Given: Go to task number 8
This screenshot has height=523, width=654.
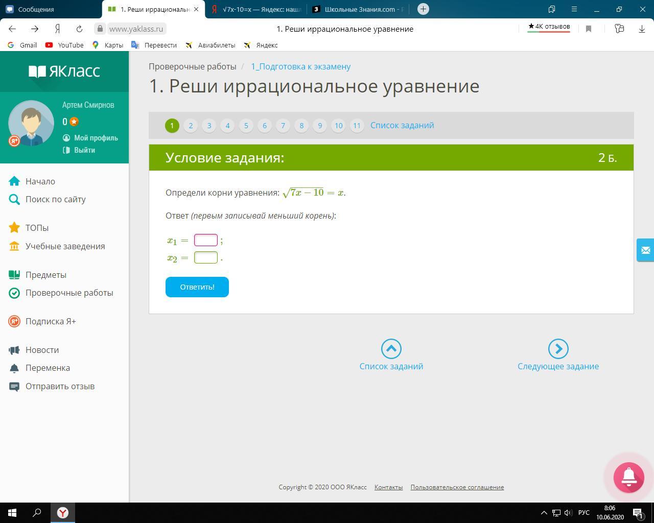Looking at the screenshot, I should point(301,126).
